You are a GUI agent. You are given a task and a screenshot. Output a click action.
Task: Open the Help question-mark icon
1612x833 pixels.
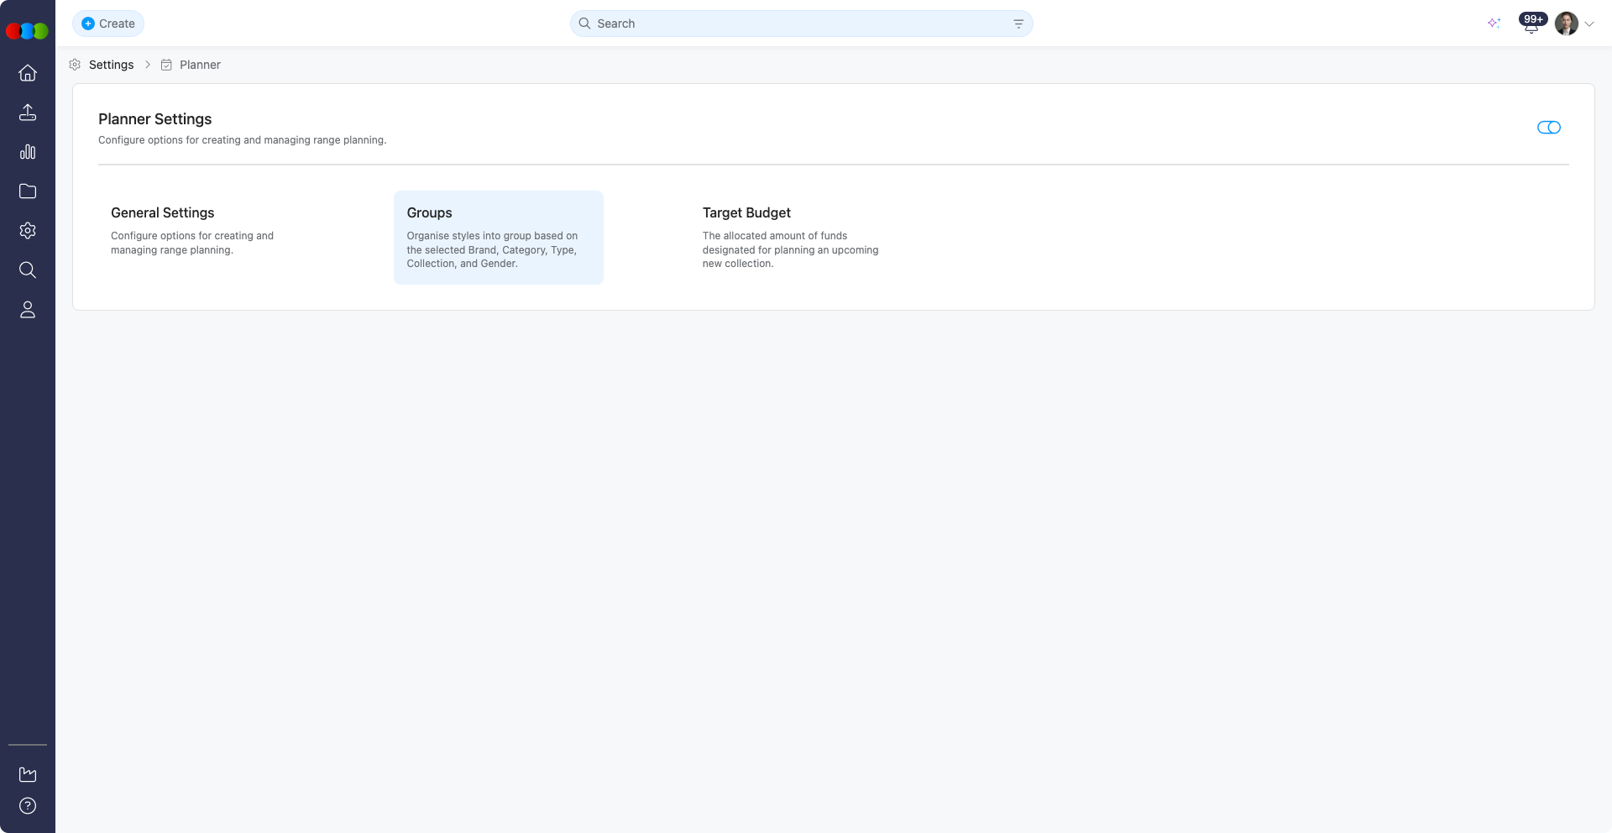[28, 806]
